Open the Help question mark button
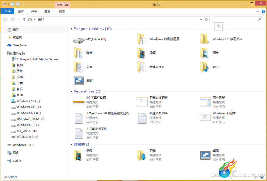Viewport: 267px width, 181px height. (263, 12)
